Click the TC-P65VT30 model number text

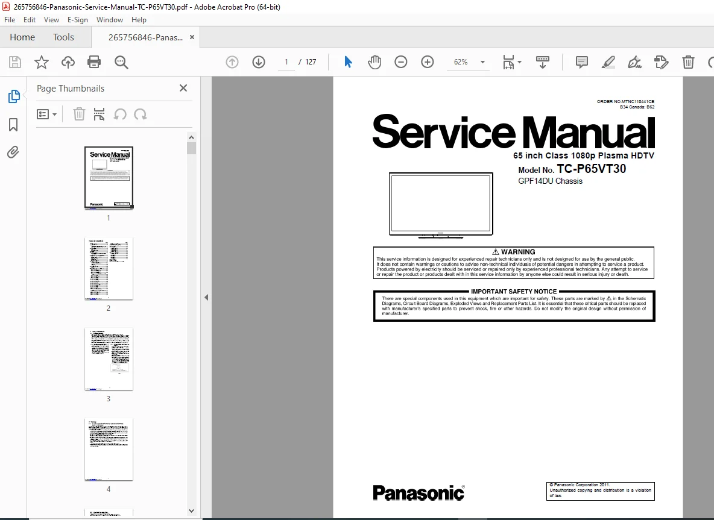pyautogui.click(x=592, y=169)
